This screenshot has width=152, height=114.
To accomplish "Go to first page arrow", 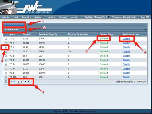I will pyautogui.click(x=11, y=82).
